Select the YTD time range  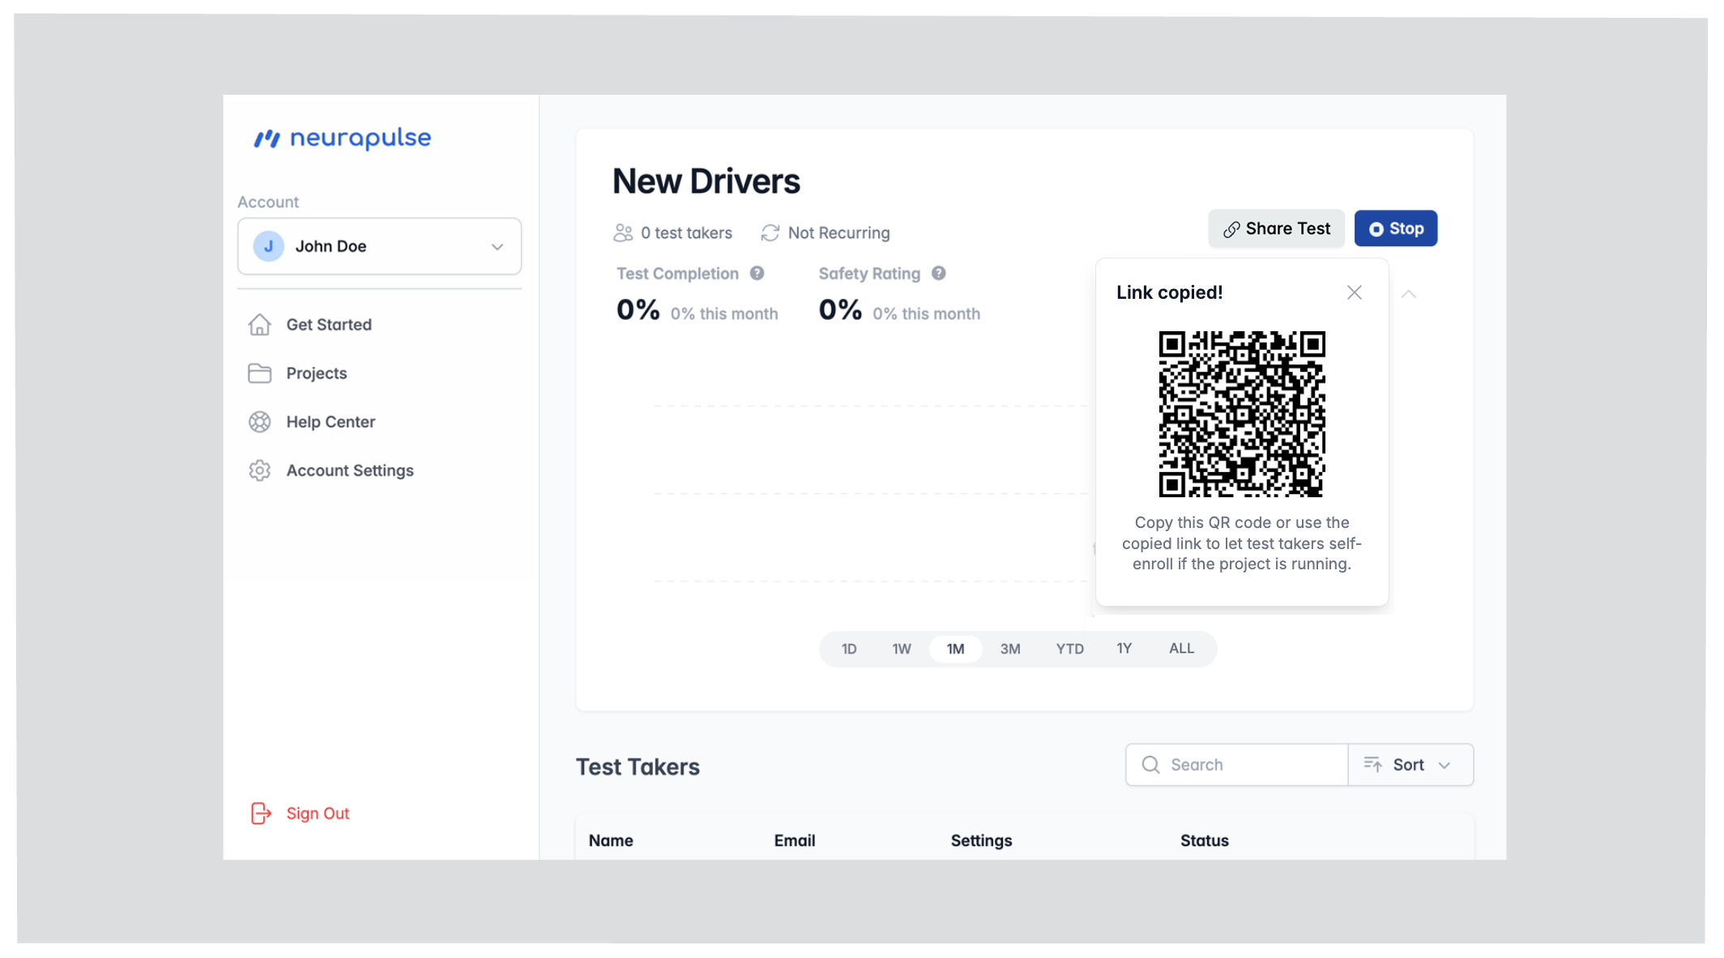click(1069, 649)
